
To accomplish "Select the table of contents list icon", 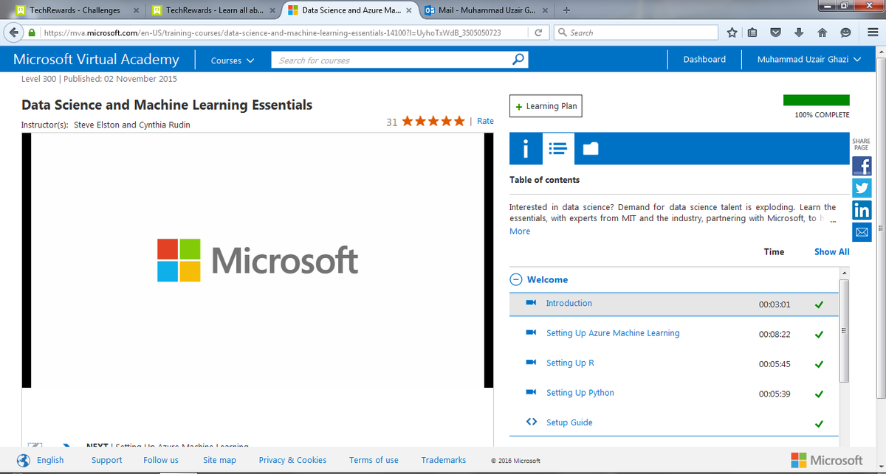I will [558, 149].
